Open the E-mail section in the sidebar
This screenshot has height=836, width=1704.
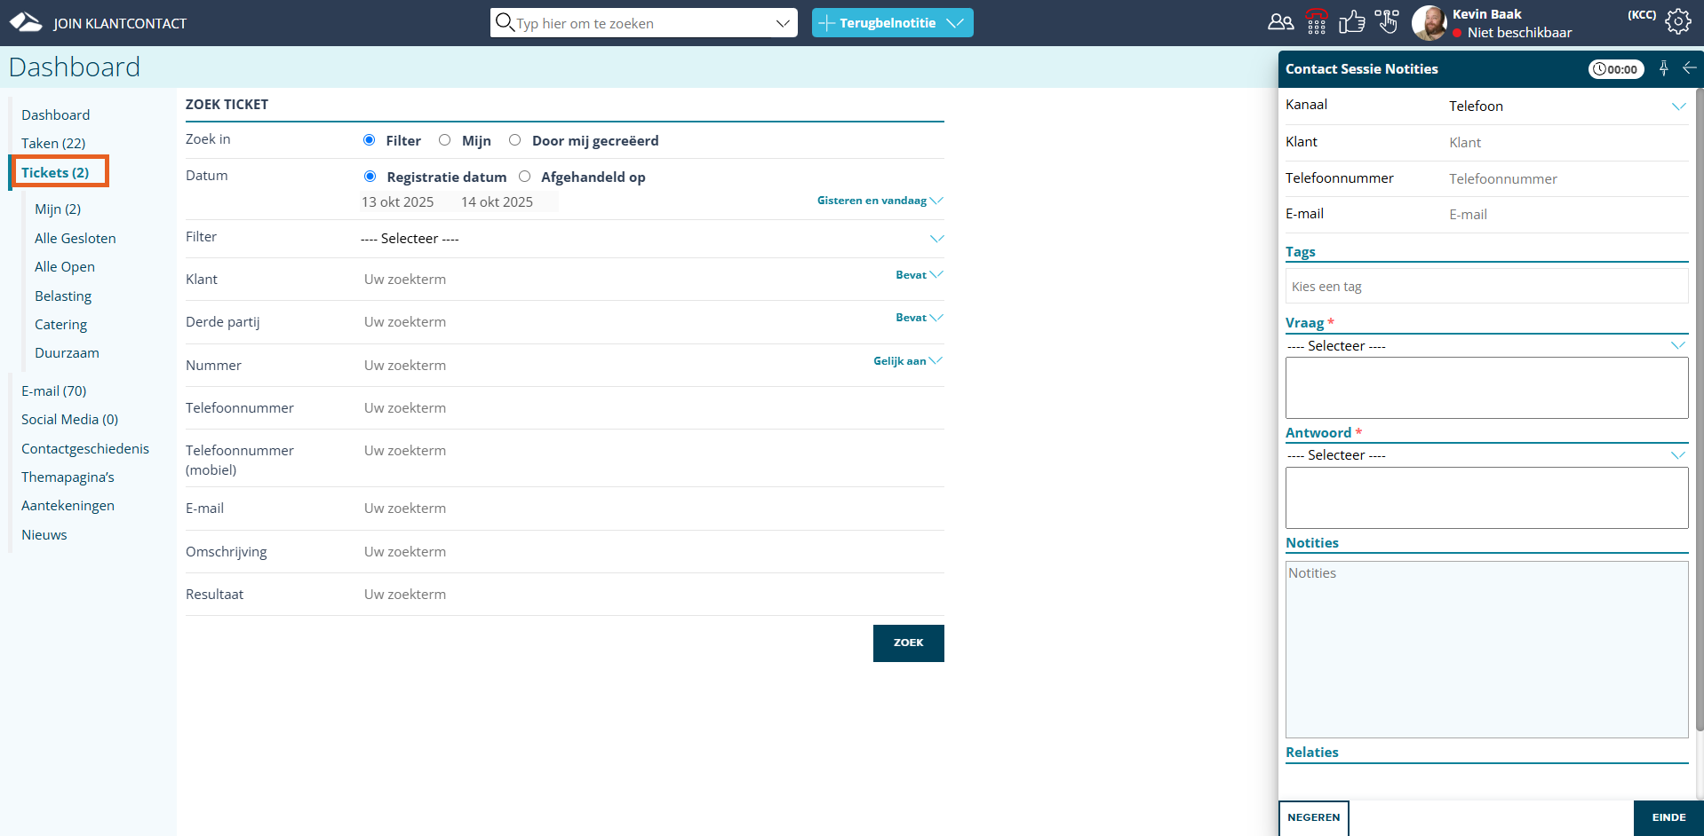(53, 390)
